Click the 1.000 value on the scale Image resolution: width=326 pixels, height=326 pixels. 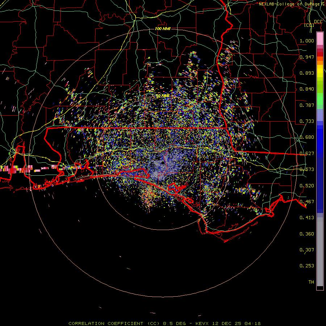click(307, 41)
